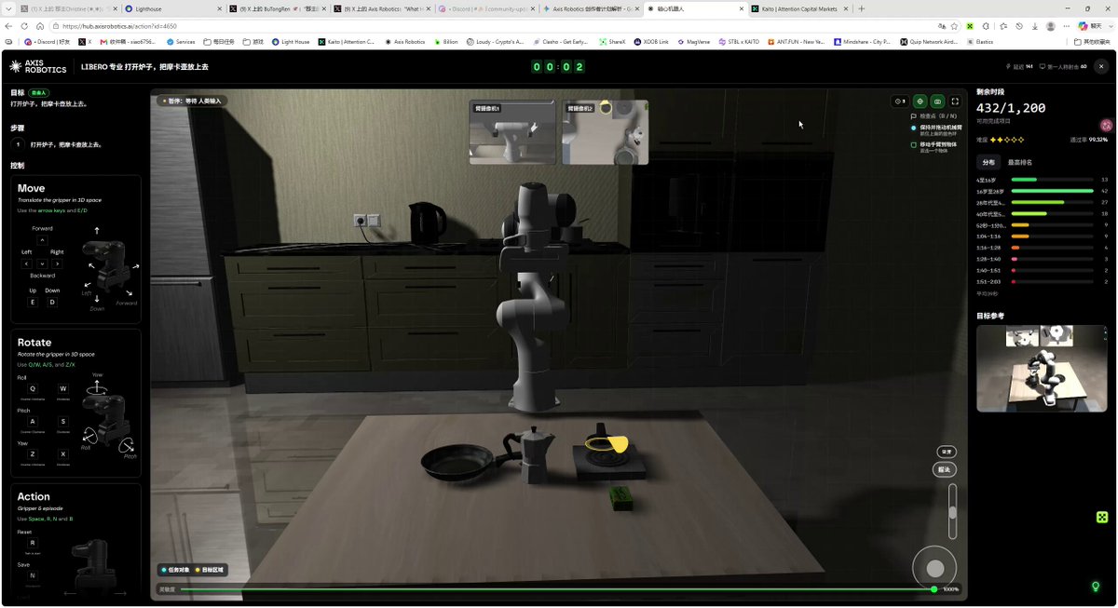The height and width of the screenshot is (608, 1118).
Task: Click the 任务对象 legend toggle
Action: point(176,570)
